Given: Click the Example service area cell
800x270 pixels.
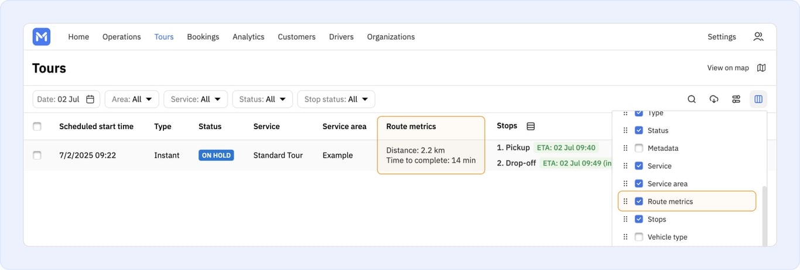Looking at the screenshot, I should [338, 155].
